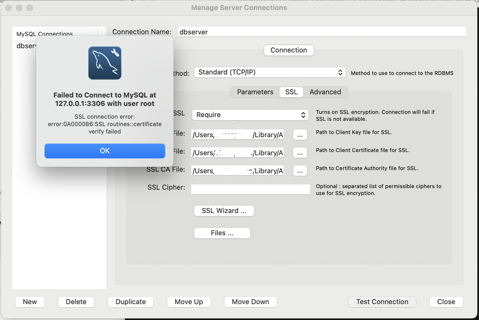
Task: Click the SSL CA File path field
Action: (x=237, y=171)
